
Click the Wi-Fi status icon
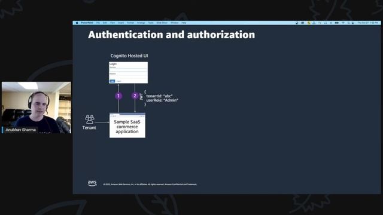tap(343, 23)
